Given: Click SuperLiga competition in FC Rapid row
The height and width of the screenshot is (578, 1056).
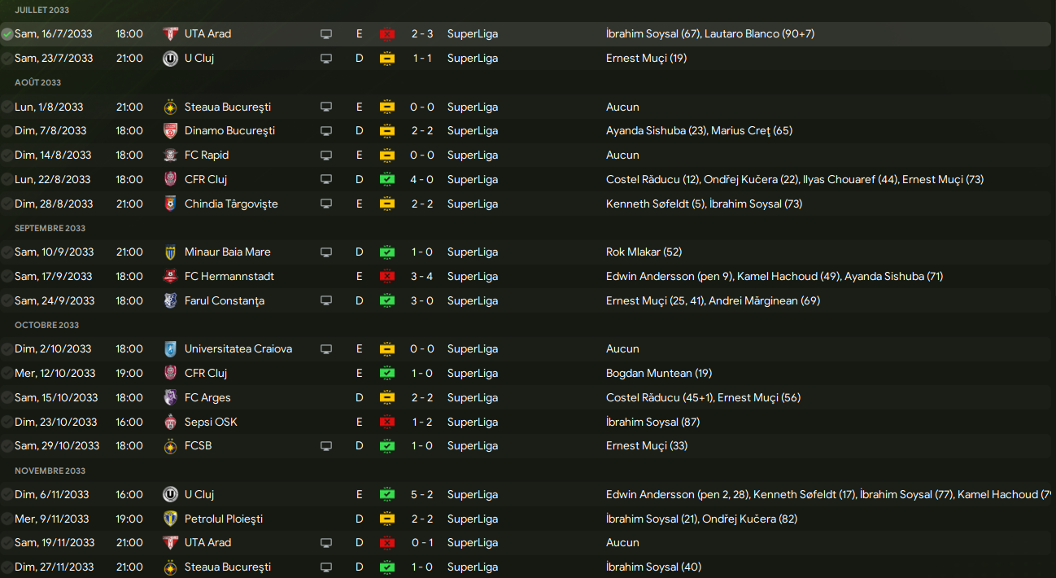Looking at the screenshot, I should click(472, 155).
